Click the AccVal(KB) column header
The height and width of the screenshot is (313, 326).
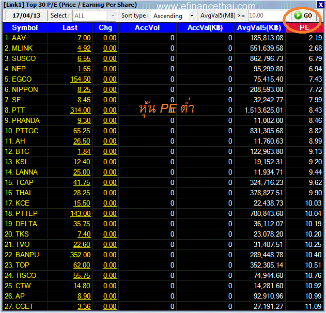coord(205,28)
